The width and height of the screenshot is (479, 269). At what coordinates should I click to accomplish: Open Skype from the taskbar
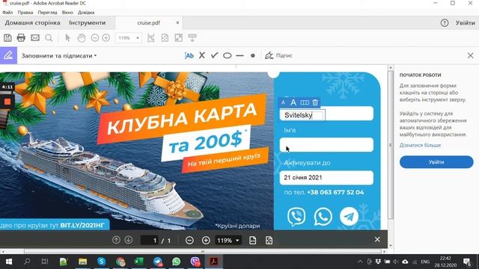pyautogui.click(x=102, y=262)
